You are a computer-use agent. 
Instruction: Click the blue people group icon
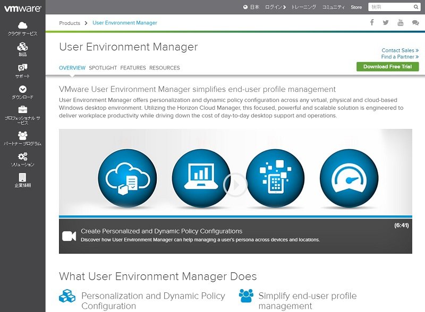point(246,296)
